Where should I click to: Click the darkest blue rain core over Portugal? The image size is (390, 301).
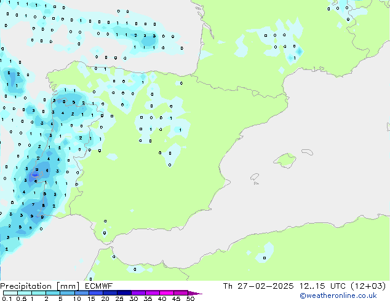click(35, 176)
